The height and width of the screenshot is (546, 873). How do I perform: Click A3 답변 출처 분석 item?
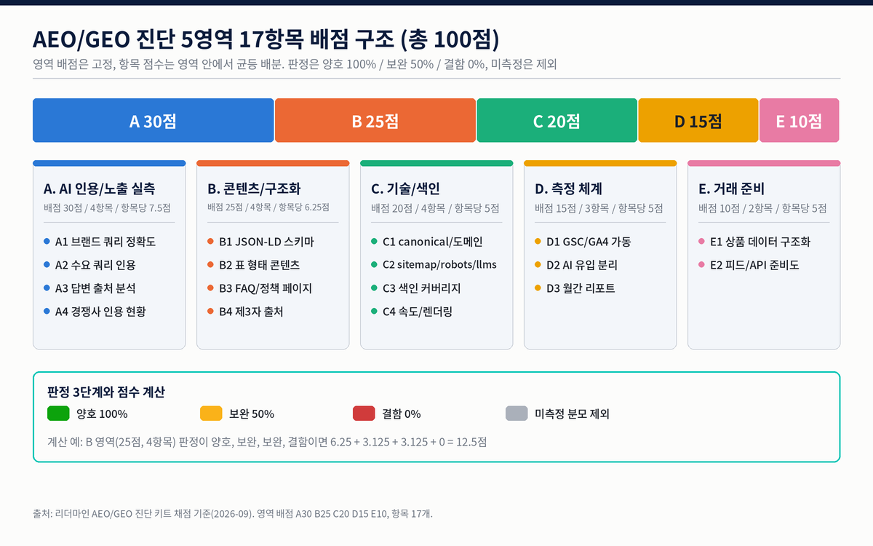(89, 288)
